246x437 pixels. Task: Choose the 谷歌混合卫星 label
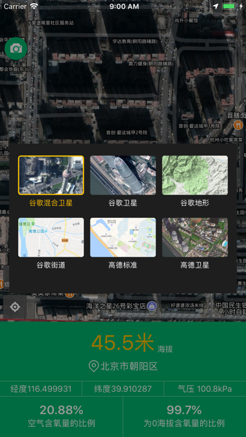coord(51,203)
